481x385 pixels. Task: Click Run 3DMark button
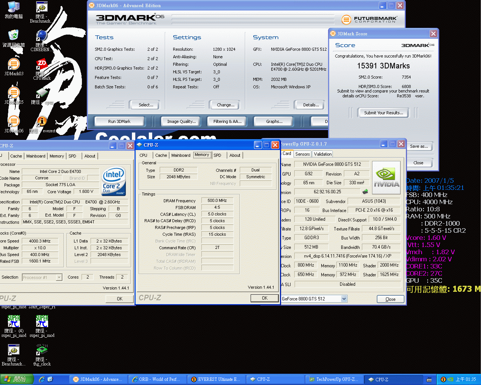(x=119, y=121)
